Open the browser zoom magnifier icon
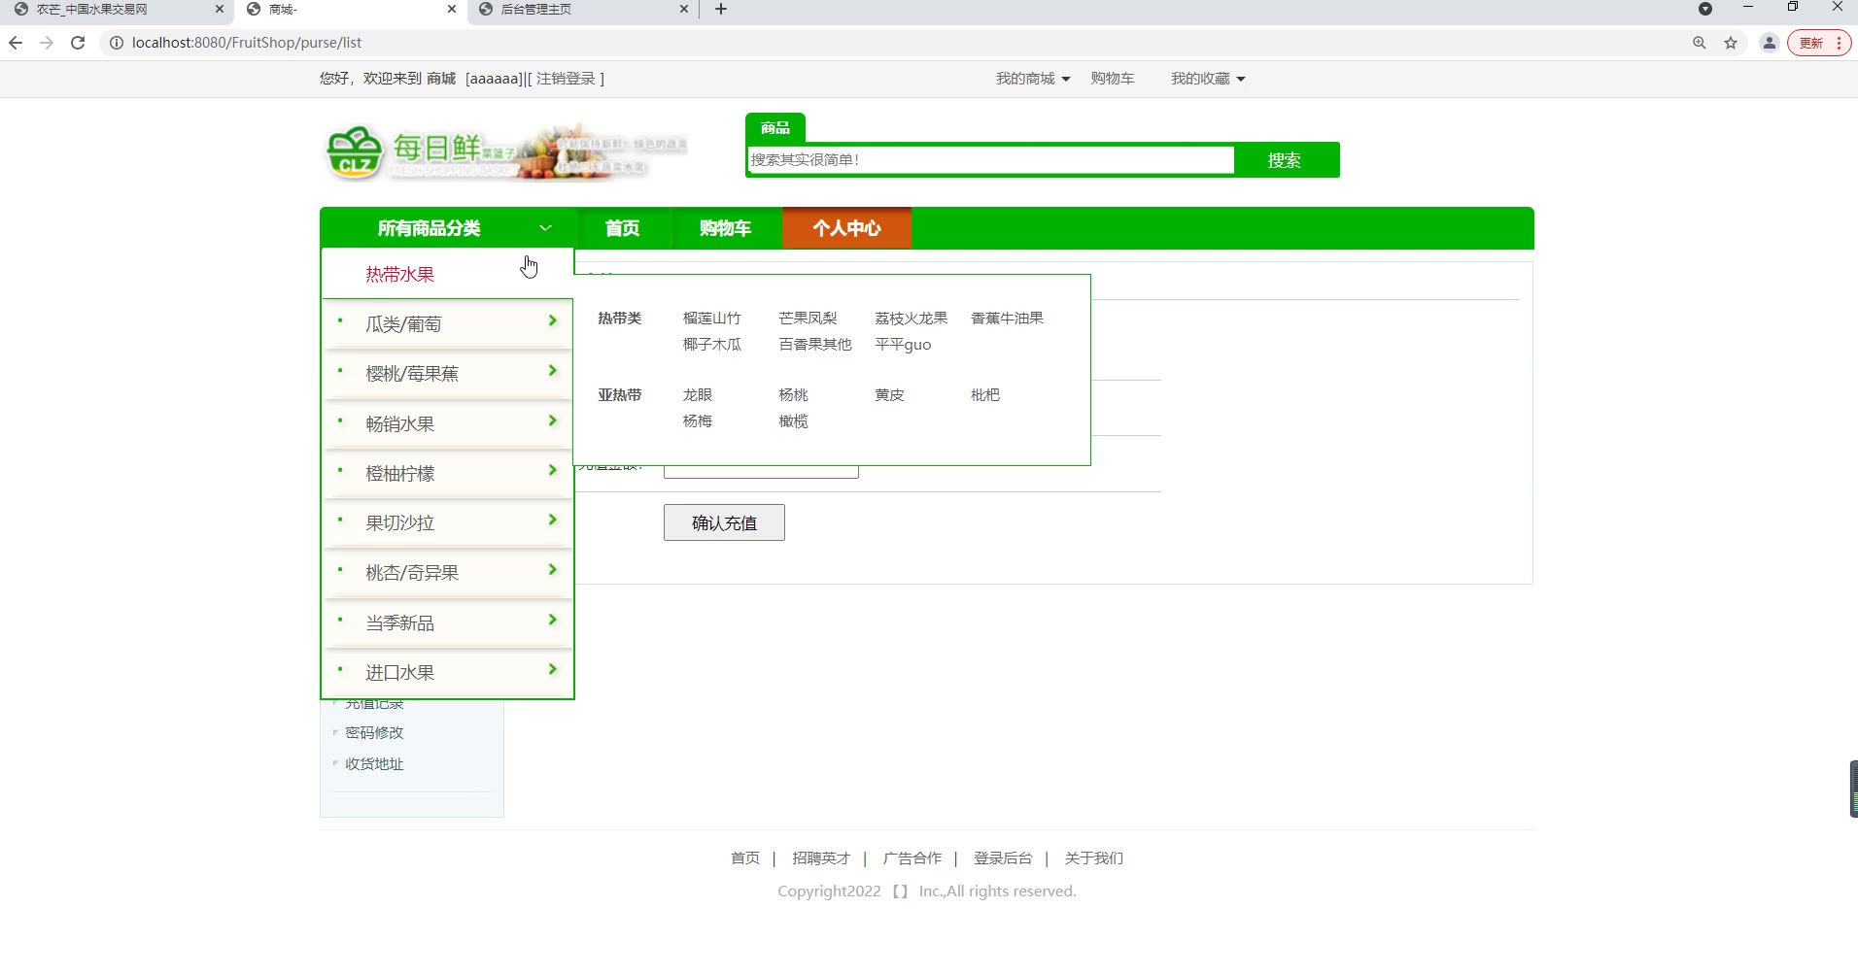The height and width of the screenshot is (975, 1858). pos(1700,43)
